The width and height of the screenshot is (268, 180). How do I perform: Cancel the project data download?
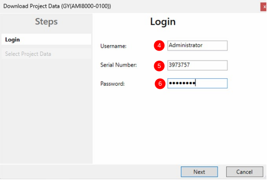[x=245, y=172]
